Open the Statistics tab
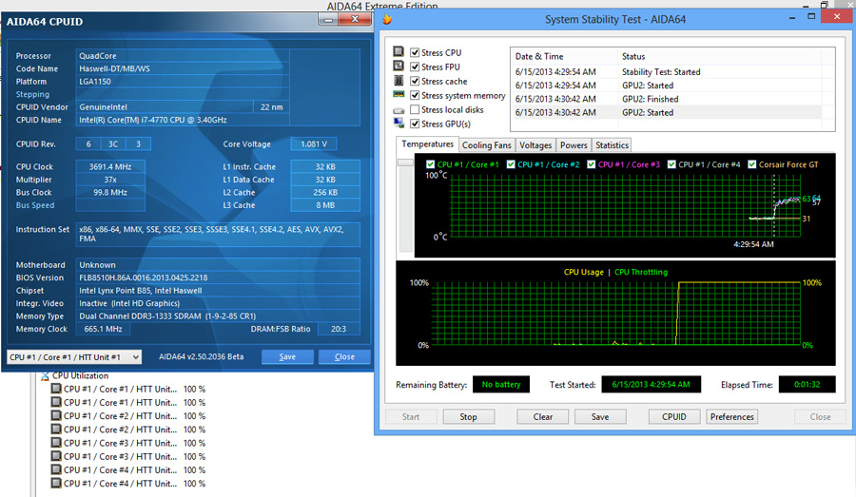The height and width of the screenshot is (497, 856). [612, 145]
